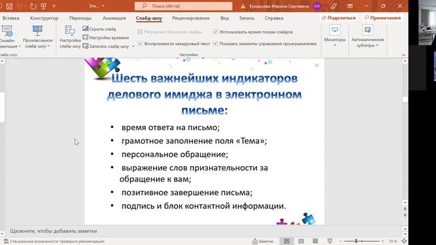The image size is (436, 245).
Task: Expand Записать слайд-шоу dropdown arrow
Action: [x=134, y=46]
